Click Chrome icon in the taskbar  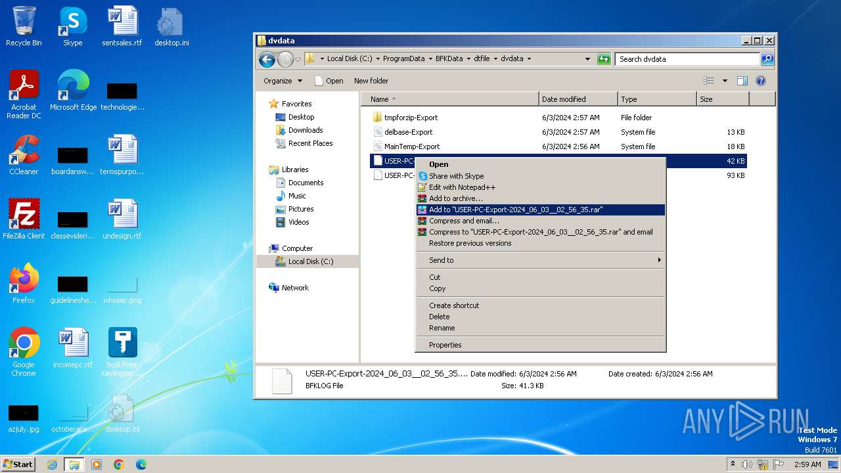click(119, 464)
